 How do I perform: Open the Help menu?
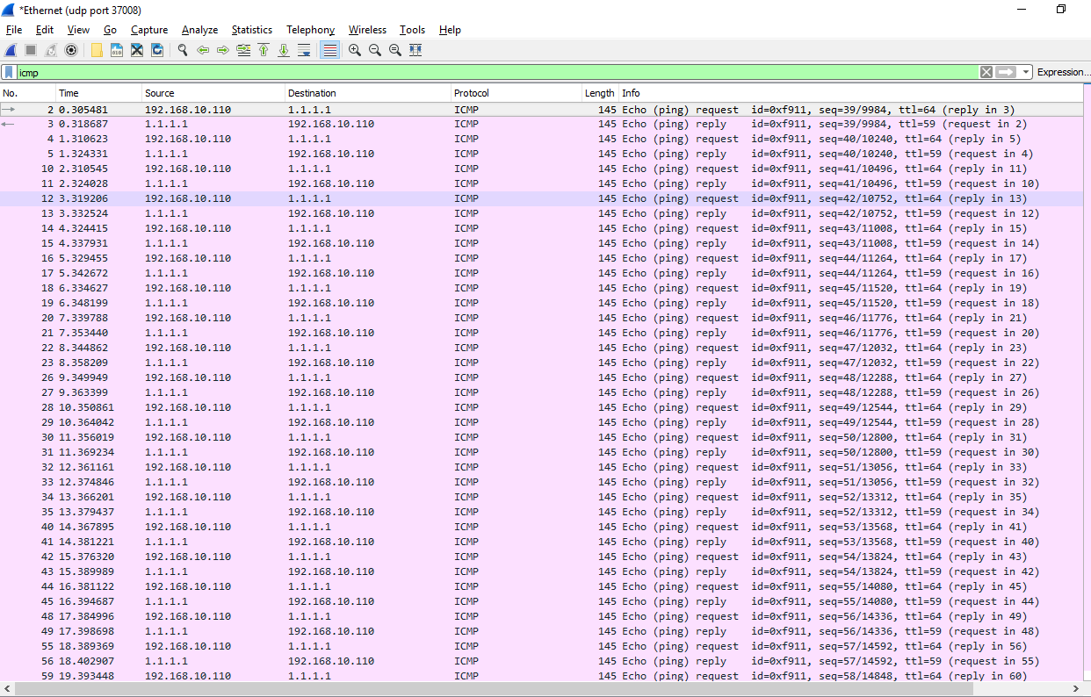click(450, 30)
